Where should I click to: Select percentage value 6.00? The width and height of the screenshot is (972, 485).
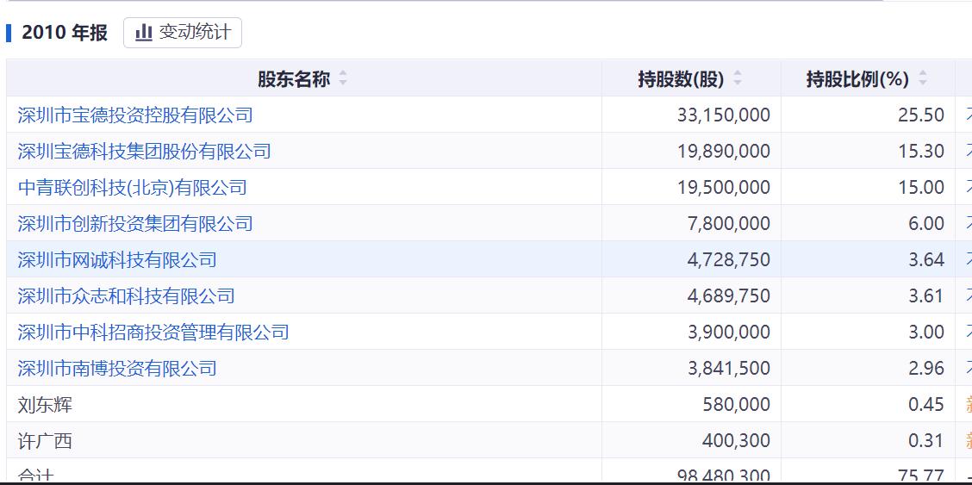(926, 223)
